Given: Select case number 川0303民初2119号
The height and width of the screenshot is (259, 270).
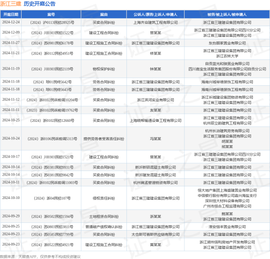Looking at the screenshot, I should (52, 69).
